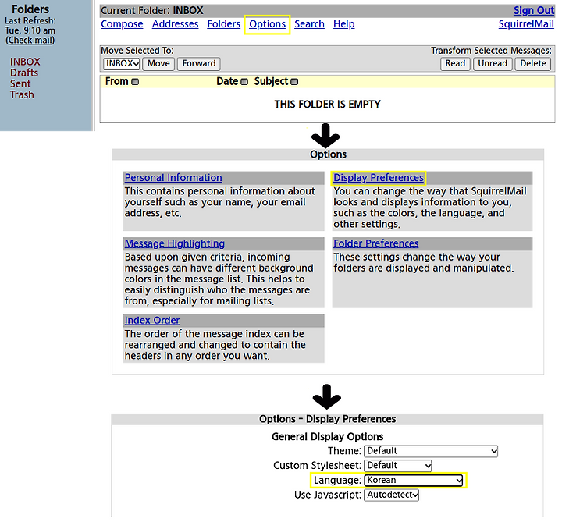The height and width of the screenshot is (522, 562).
Task: Open the Help link
Action: click(x=344, y=24)
